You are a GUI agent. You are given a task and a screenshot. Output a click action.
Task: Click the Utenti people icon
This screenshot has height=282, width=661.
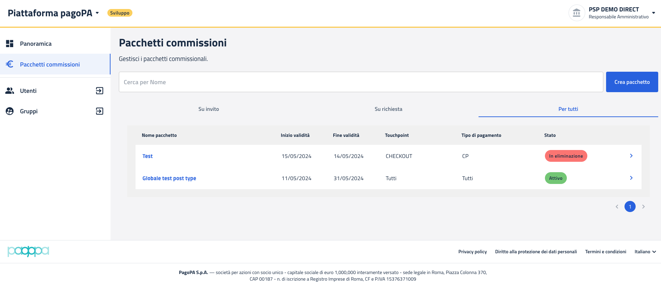tap(10, 91)
